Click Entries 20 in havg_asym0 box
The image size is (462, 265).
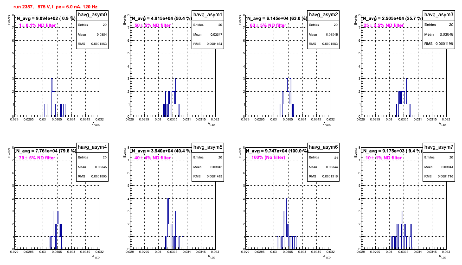92,25
